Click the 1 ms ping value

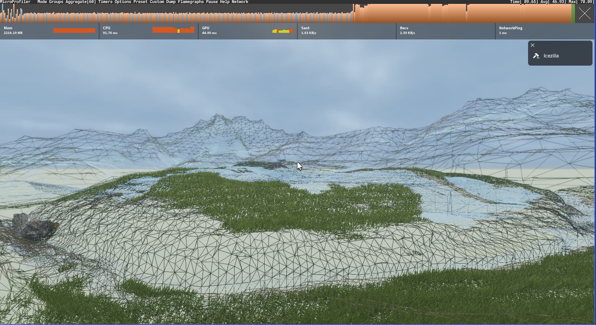503,33
